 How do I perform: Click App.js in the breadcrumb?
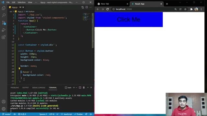20,12
